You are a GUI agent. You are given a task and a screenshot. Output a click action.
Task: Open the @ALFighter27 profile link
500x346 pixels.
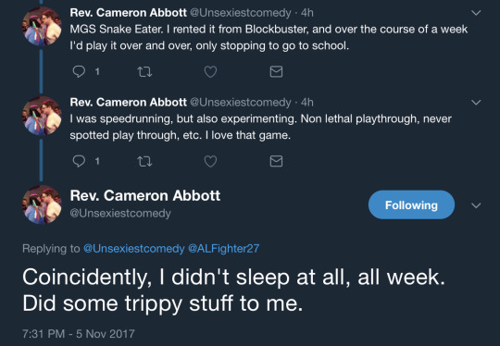(x=223, y=248)
